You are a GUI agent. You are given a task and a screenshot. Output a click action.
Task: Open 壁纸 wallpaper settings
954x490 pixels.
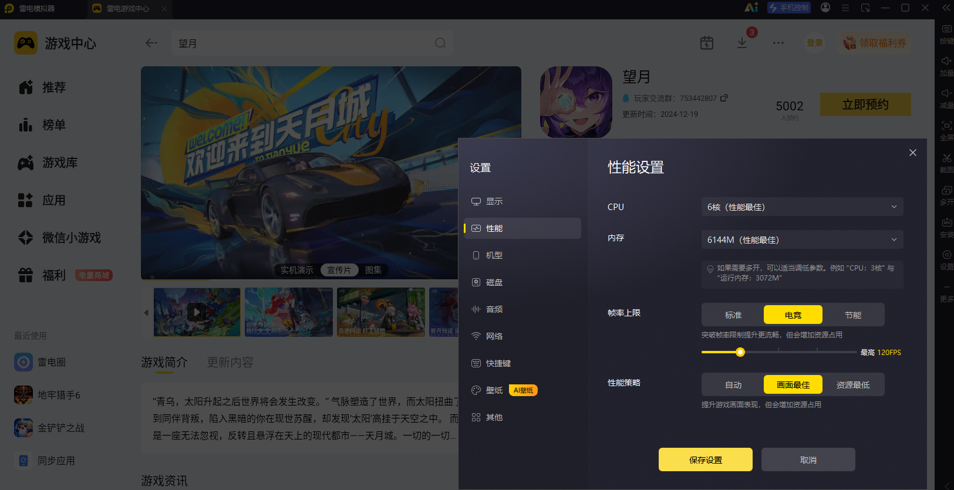522,390
